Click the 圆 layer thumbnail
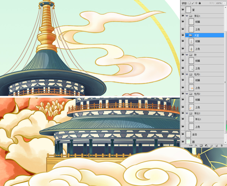 pos(188,141)
